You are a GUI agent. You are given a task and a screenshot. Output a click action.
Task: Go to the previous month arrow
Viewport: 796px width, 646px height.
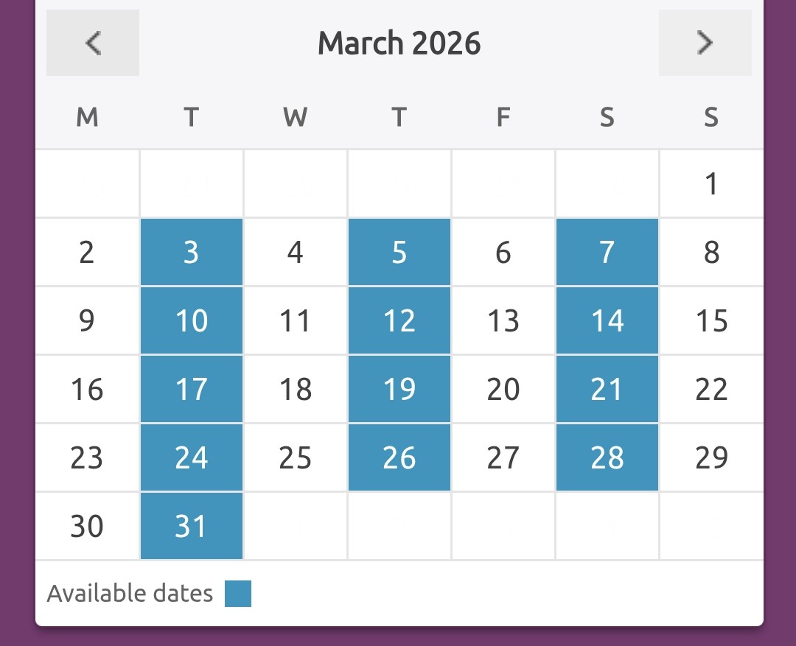(x=93, y=43)
